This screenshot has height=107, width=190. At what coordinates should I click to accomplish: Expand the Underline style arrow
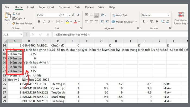pos(53,22)
